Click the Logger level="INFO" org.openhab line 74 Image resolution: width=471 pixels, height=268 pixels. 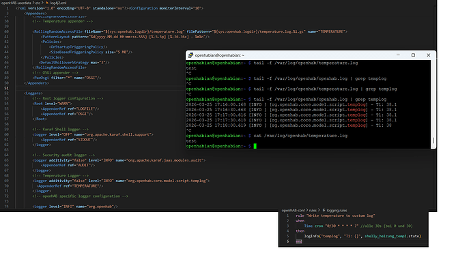point(75,207)
